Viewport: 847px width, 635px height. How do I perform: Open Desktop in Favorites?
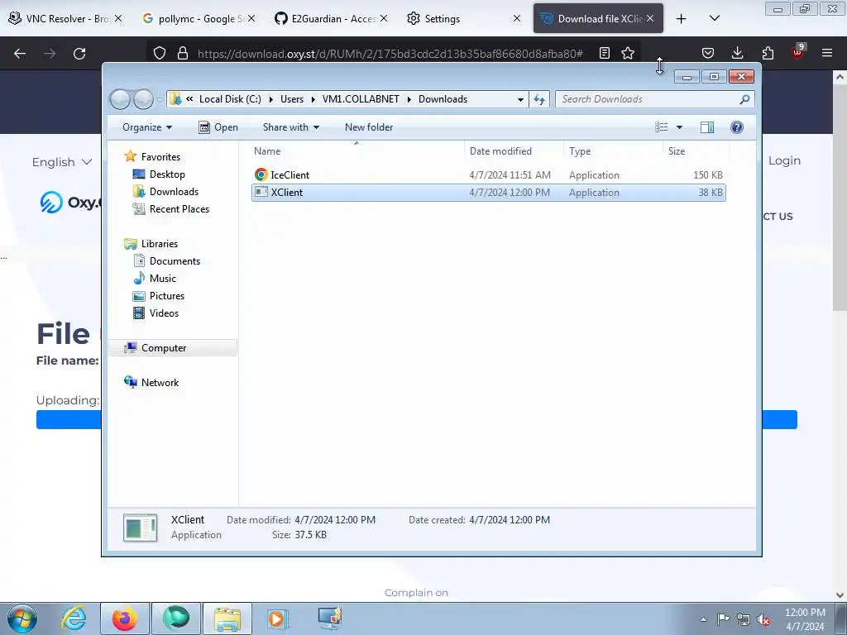pyautogui.click(x=167, y=174)
